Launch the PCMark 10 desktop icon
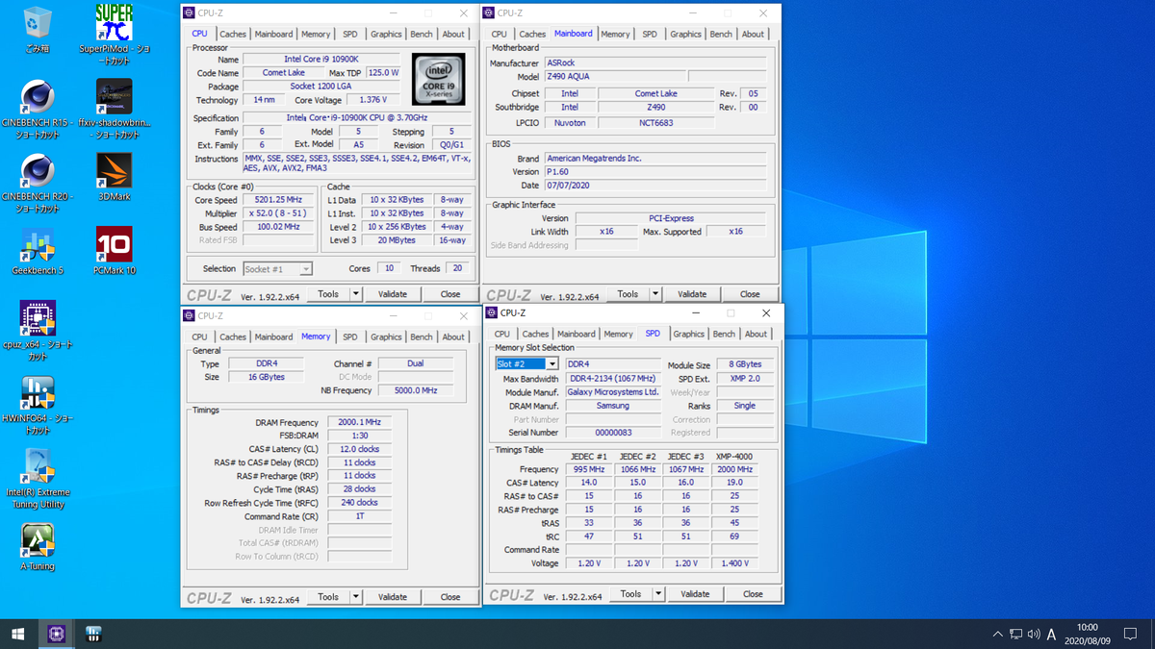1155x649 pixels. pos(115,250)
